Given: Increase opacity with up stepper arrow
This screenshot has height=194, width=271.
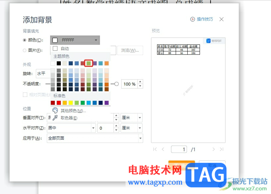Looking at the screenshot, I should tap(140, 82).
